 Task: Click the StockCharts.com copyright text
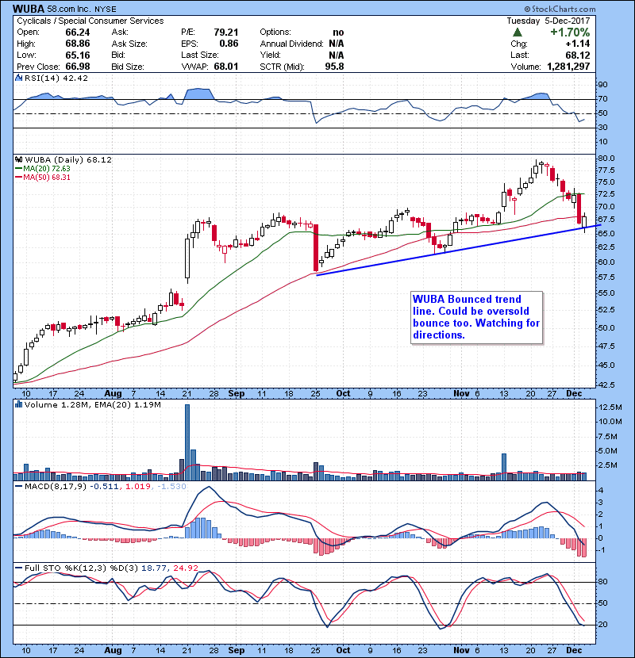coord(560,9)
